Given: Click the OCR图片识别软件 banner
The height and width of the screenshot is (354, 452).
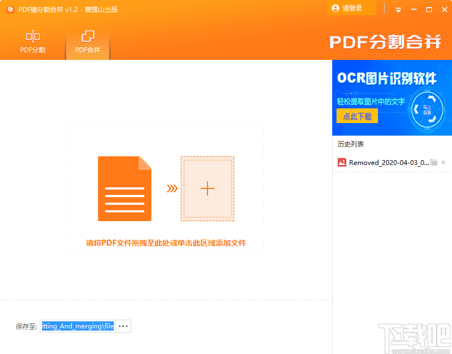Looking at the screenshot, I should pyautogui.click(x=388, y=79).
